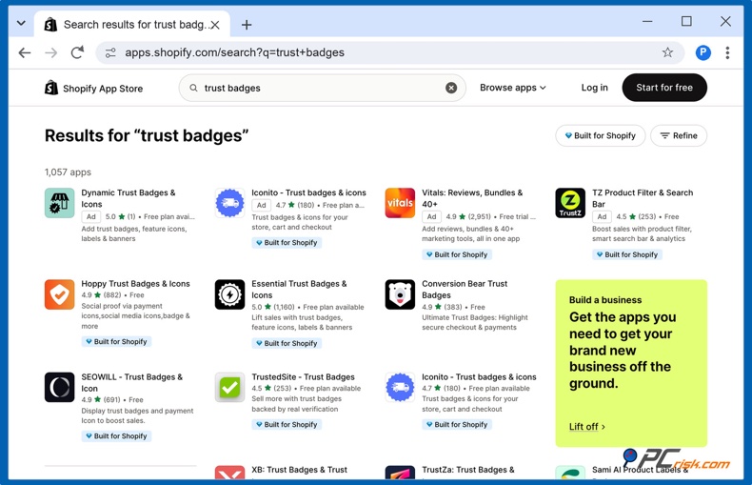Click the '1,057 apps' count text
The width and height of the screenshot is (752, 485).
coord(68,172)
